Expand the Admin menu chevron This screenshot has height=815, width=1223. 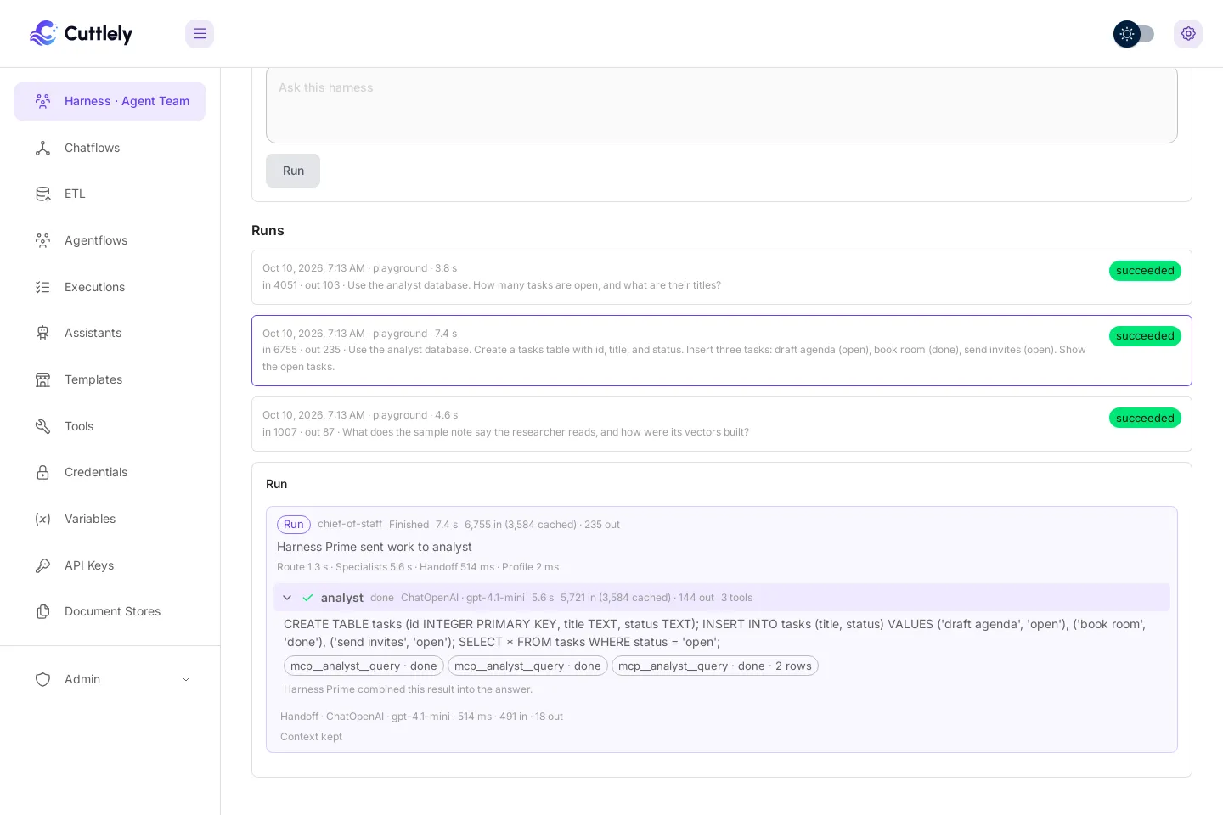pyautogui.click(x=186, y=679)
